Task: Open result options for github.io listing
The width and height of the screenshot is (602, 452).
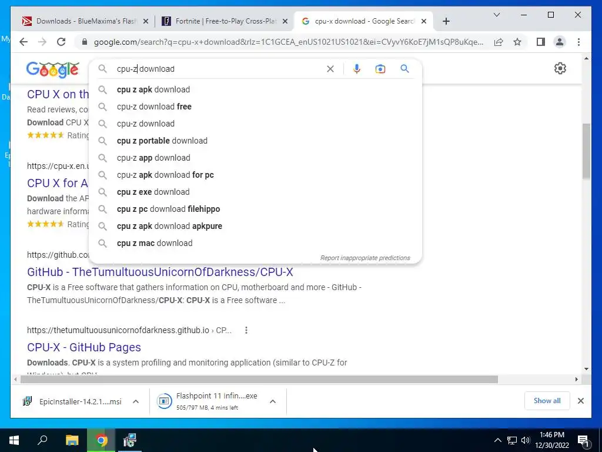Action: coord(246,330)
